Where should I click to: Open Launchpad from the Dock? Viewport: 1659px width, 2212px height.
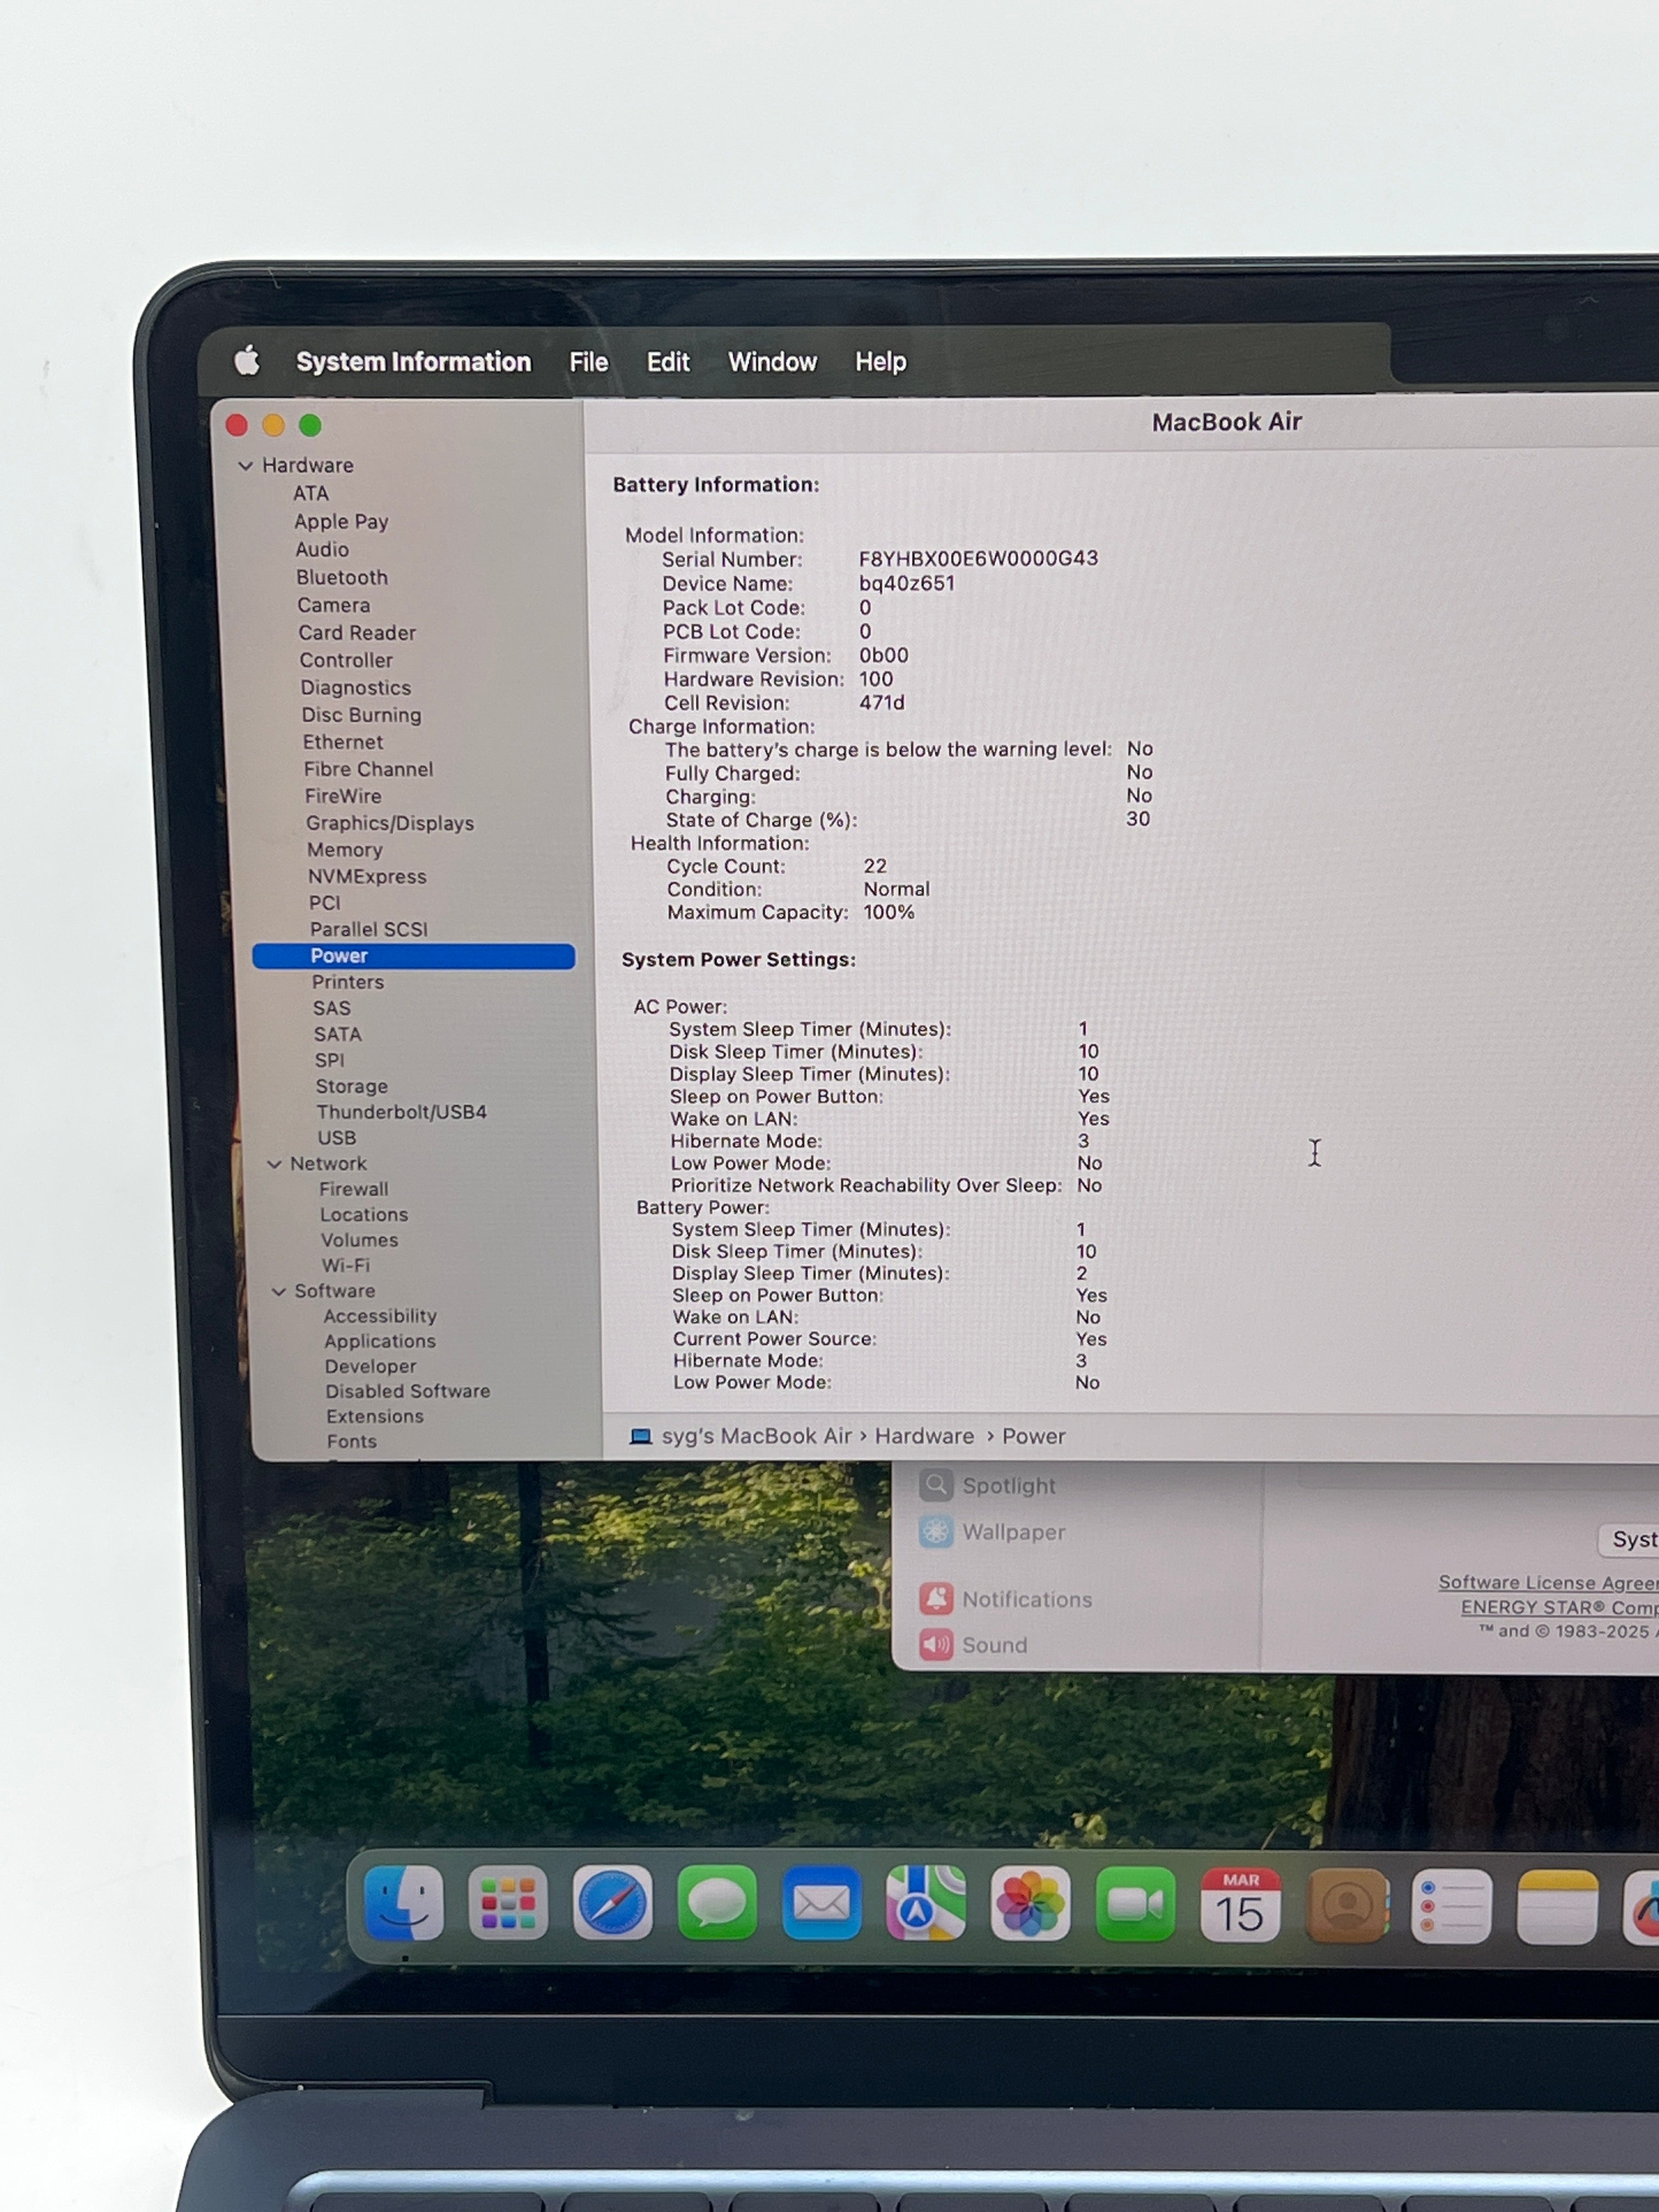[508, 1903]
